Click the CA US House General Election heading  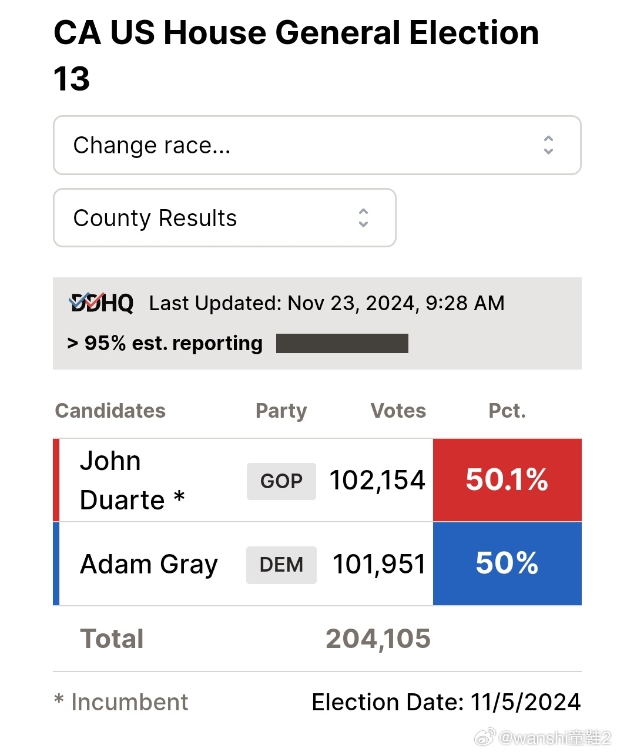(x=296, y=33)
